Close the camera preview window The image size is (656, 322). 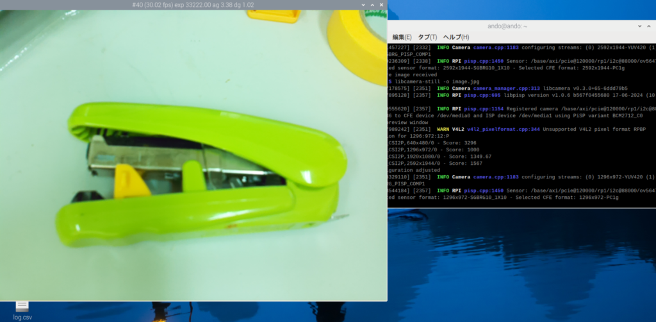pos(381,4)
